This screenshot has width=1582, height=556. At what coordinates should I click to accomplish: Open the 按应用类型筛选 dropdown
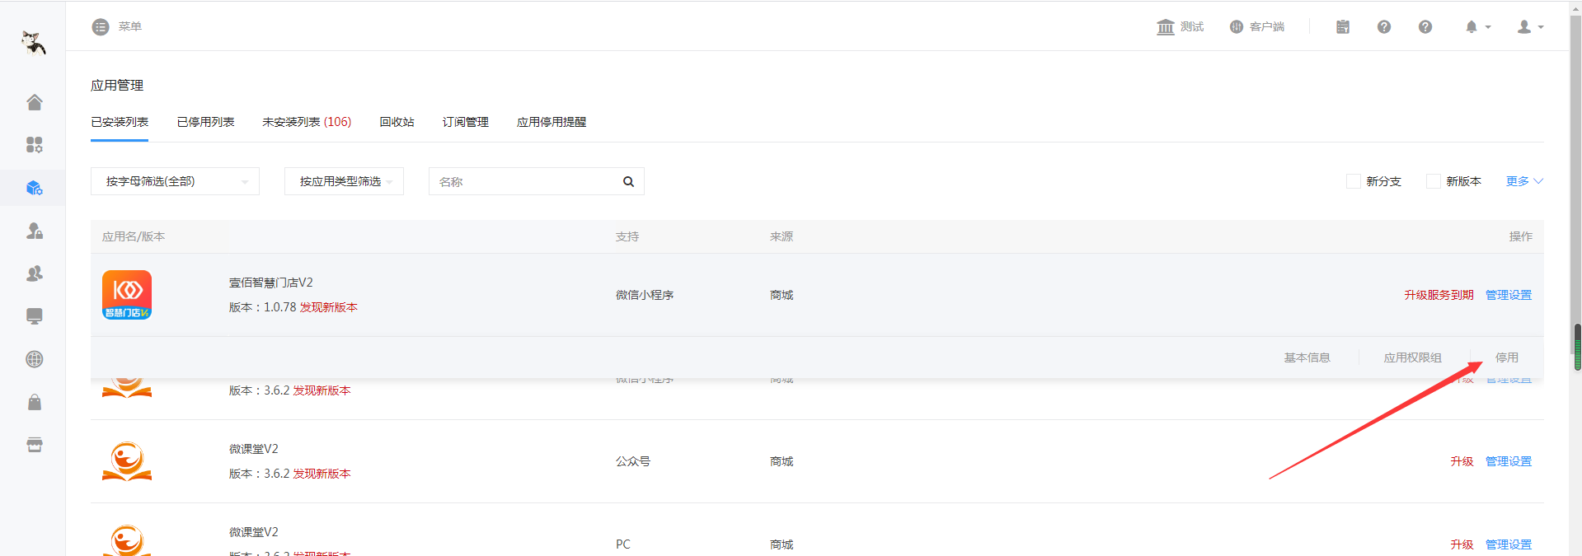tap(344, 181)
